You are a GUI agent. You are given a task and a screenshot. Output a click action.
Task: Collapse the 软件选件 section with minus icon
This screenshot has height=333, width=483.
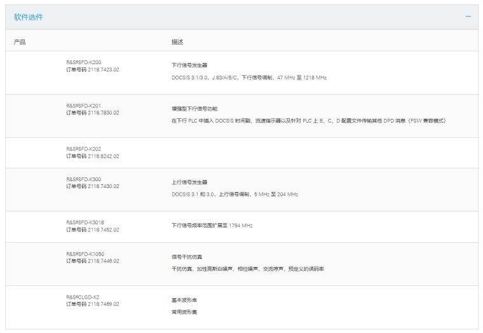(468, 17)
